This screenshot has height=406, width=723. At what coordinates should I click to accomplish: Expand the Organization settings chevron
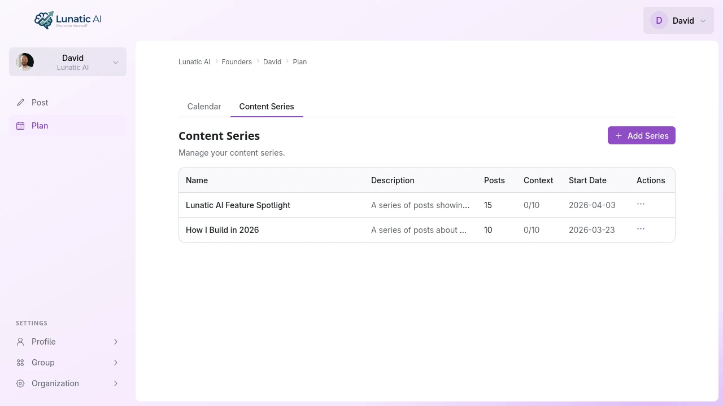[x=115, y=383]
